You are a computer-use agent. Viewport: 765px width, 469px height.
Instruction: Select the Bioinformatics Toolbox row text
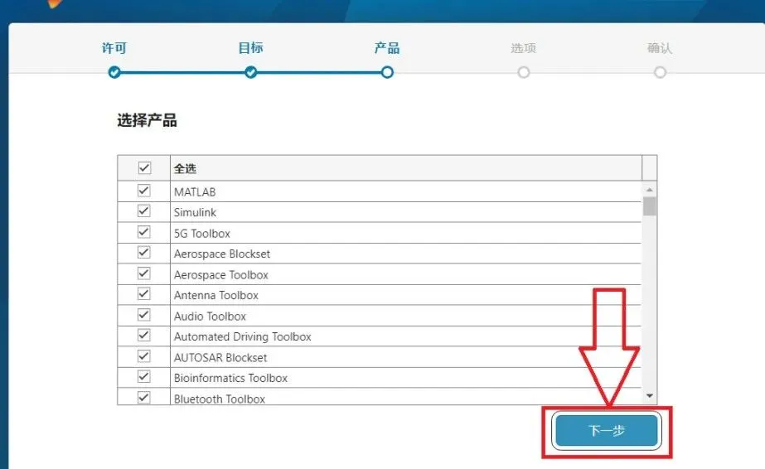click(x=230, y=379)
